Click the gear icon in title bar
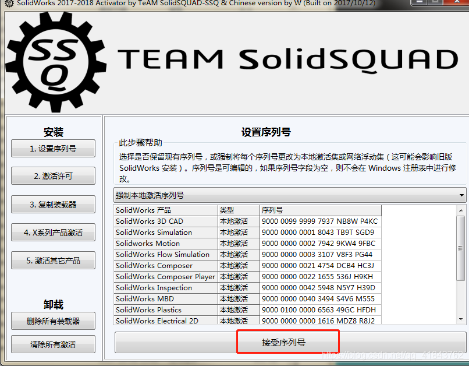 tap(9, 3)
